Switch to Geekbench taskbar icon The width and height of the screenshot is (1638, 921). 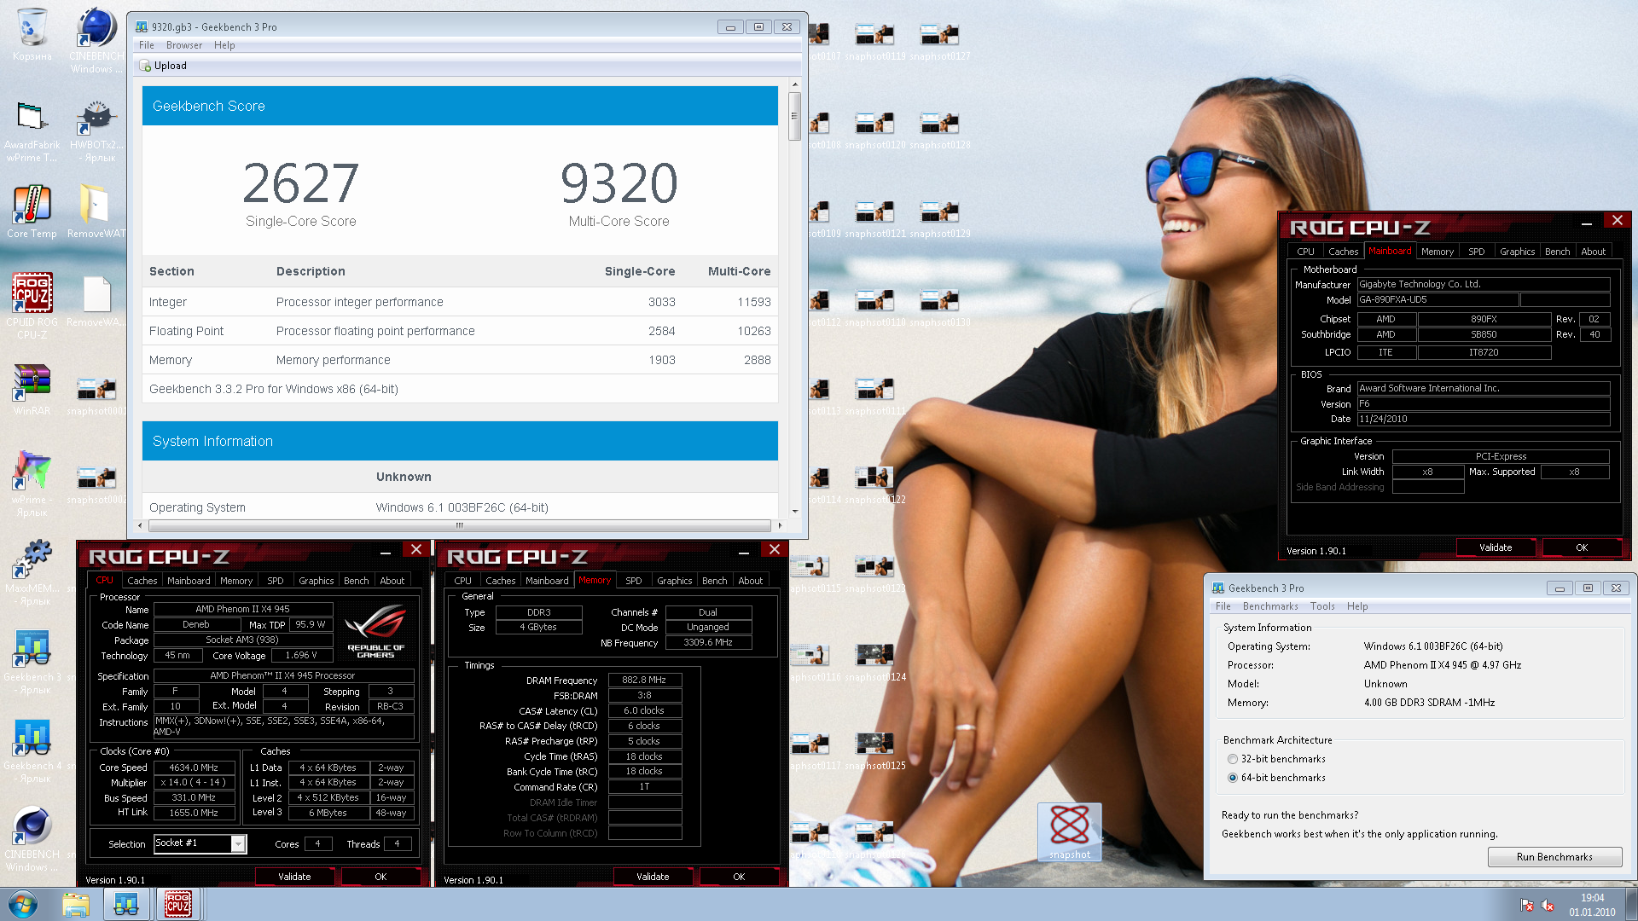pos(126,904)
